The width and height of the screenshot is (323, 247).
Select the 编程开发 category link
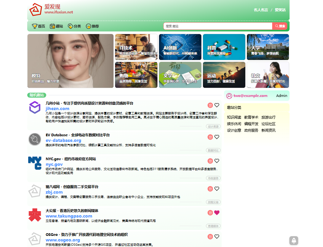point(251,124)
